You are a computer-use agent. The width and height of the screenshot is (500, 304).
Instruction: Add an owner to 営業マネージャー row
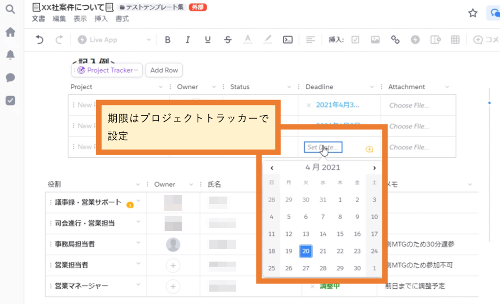(x=173, y=286)
